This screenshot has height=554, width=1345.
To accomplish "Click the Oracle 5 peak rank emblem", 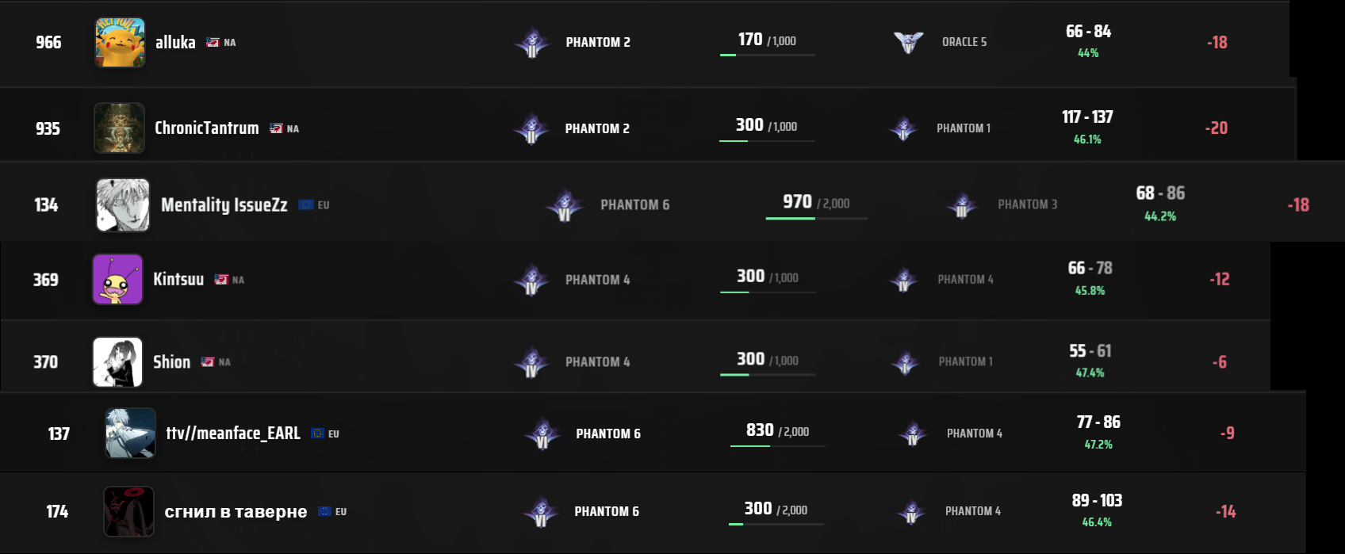I will [x=908, y=41].
